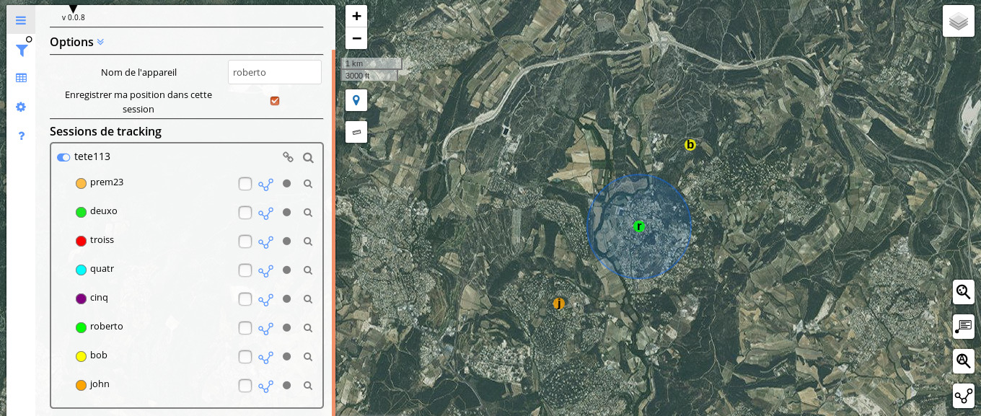Click the track line button at map bottom right

pos(964,396)
